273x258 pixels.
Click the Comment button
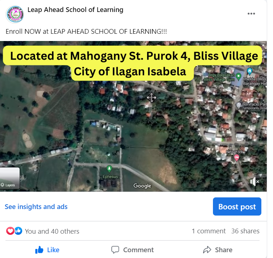coord(132,250)
